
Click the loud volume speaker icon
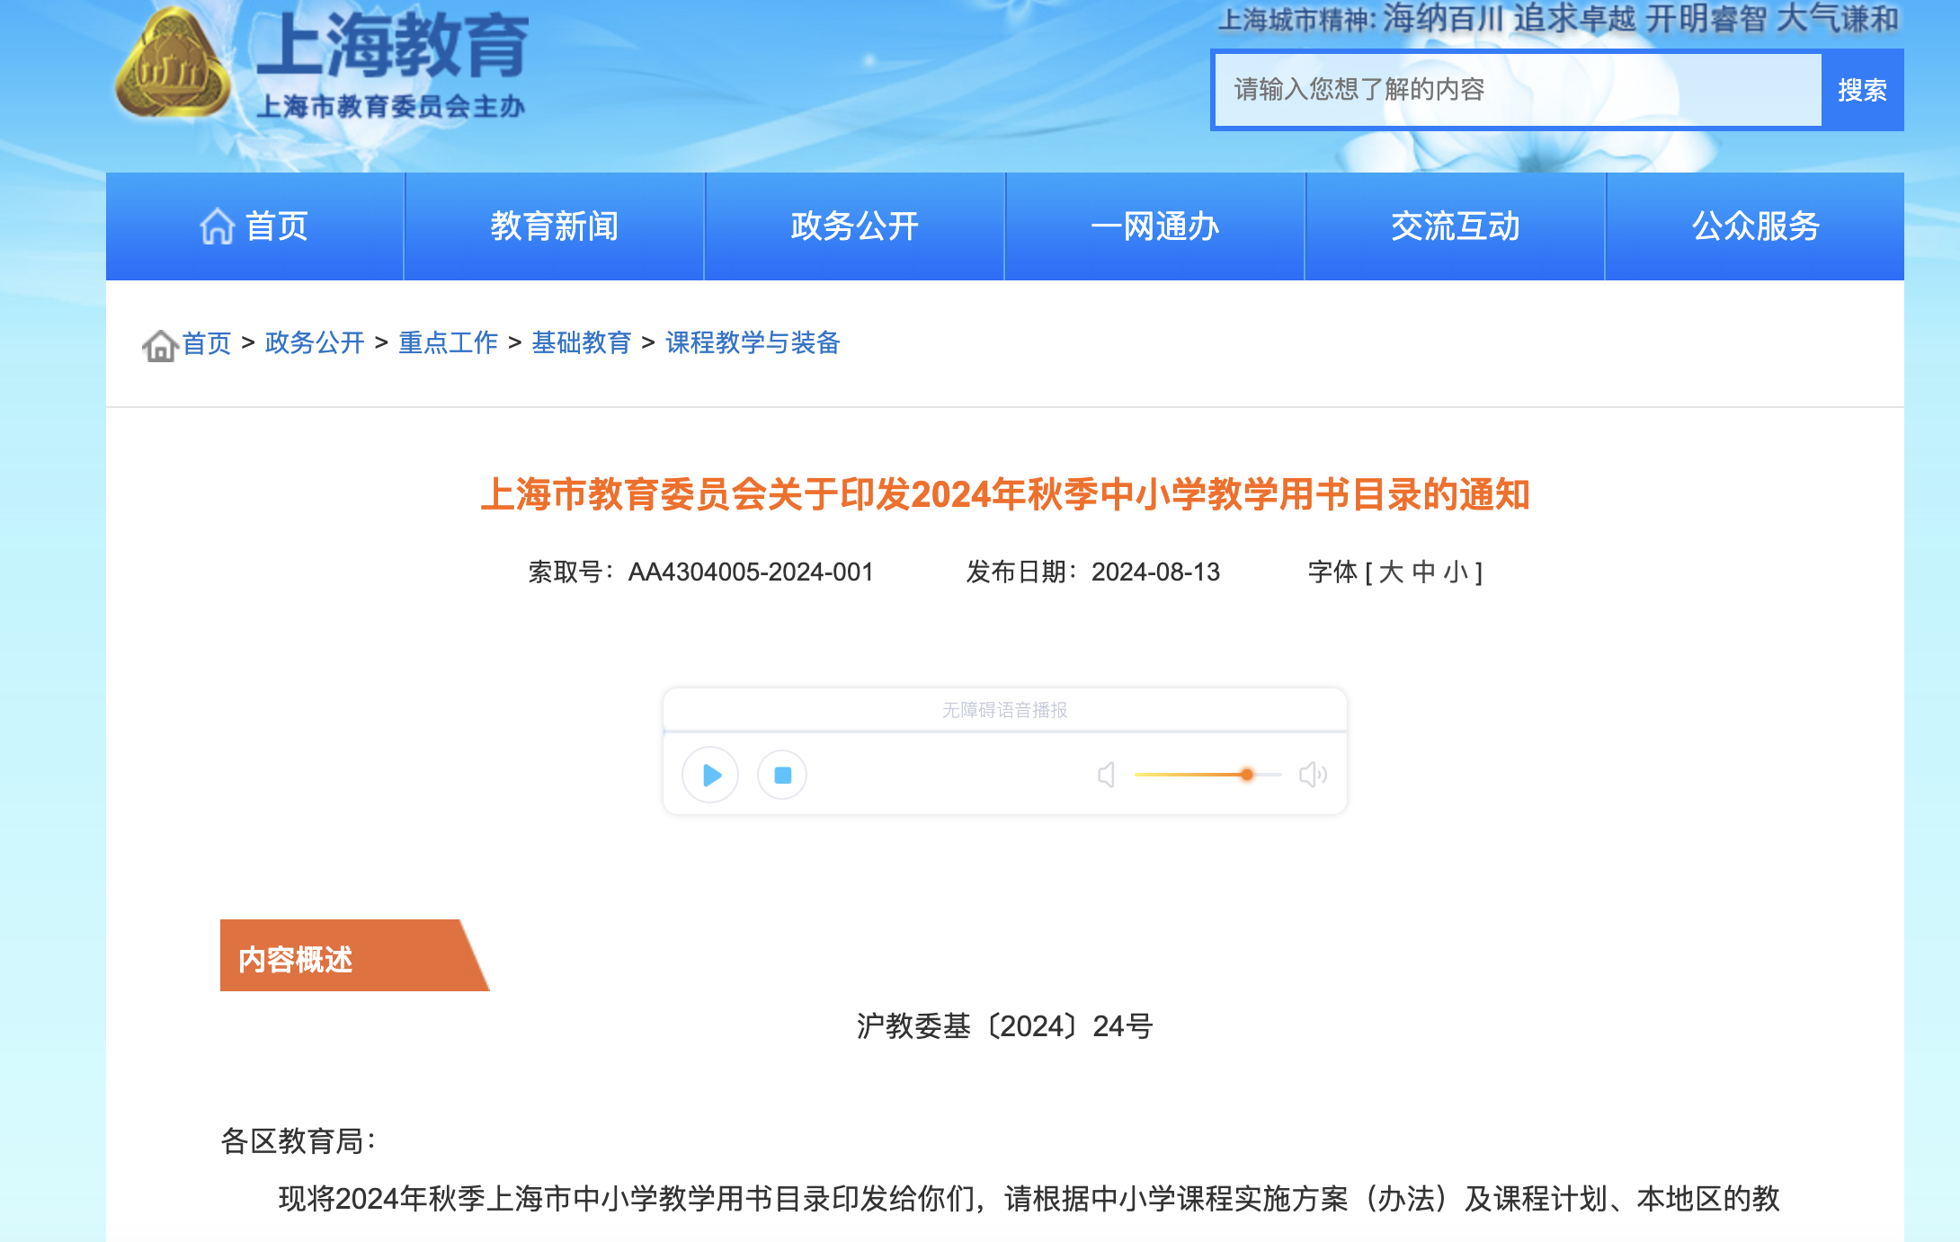[1313, 775]
